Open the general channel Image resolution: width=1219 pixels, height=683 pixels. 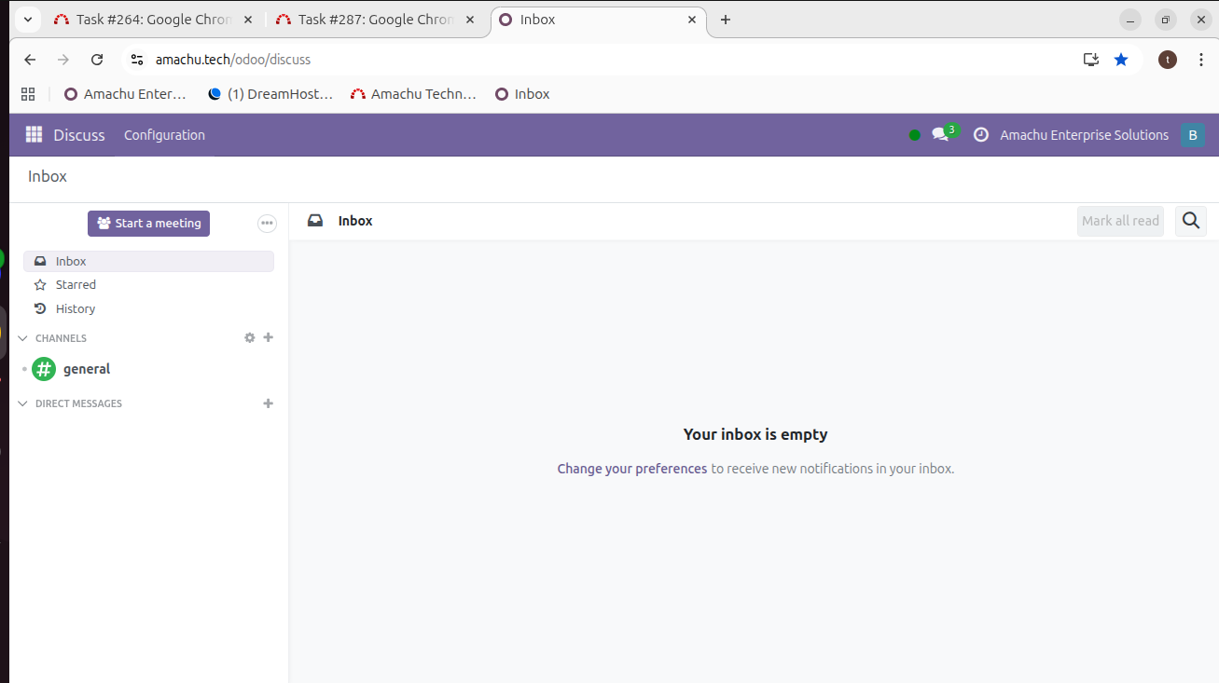click(86, 369)
